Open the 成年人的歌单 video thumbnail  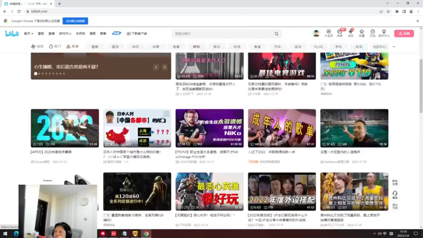282,128
